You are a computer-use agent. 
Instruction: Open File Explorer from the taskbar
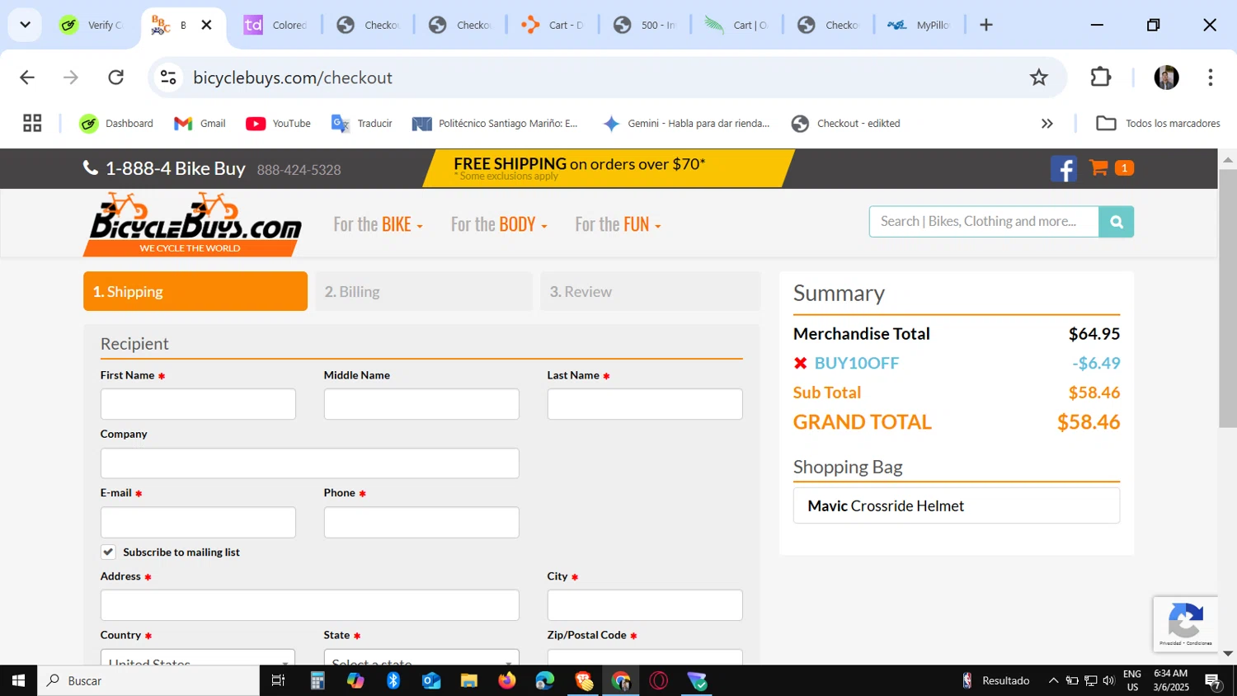(x=469, y=680)
